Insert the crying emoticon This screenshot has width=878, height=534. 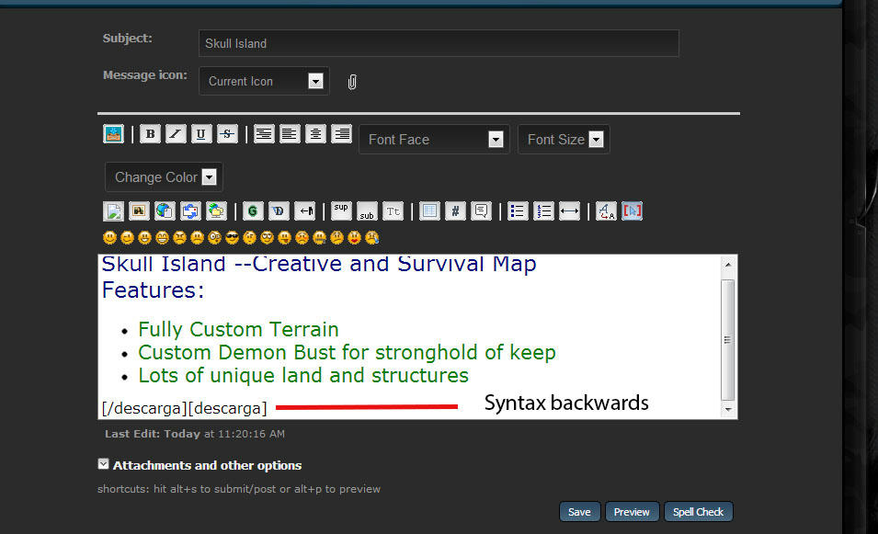coord(371,238)
